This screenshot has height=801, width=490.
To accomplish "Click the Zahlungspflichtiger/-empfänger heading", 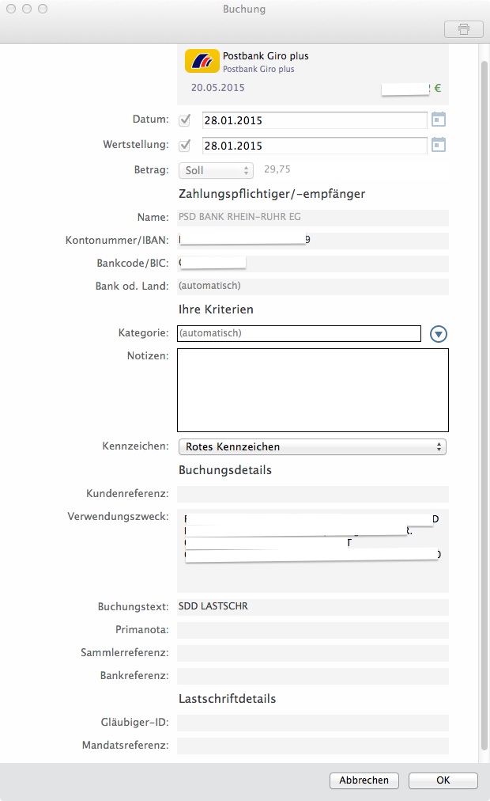I will (x=272, y=194).
